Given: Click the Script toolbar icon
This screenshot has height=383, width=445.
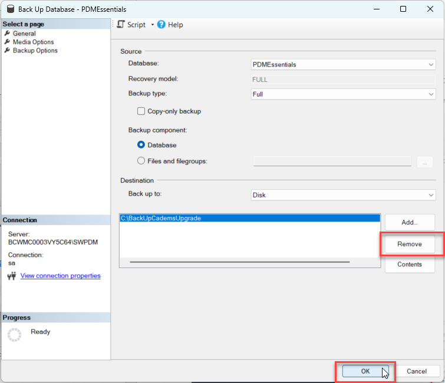Looking at the screenshot, I should pyautogui.click(x=121, y=24).
